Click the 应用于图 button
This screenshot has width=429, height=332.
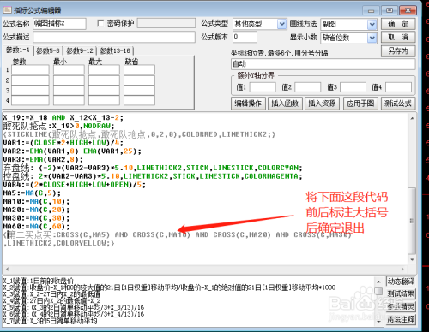(360, 104)
